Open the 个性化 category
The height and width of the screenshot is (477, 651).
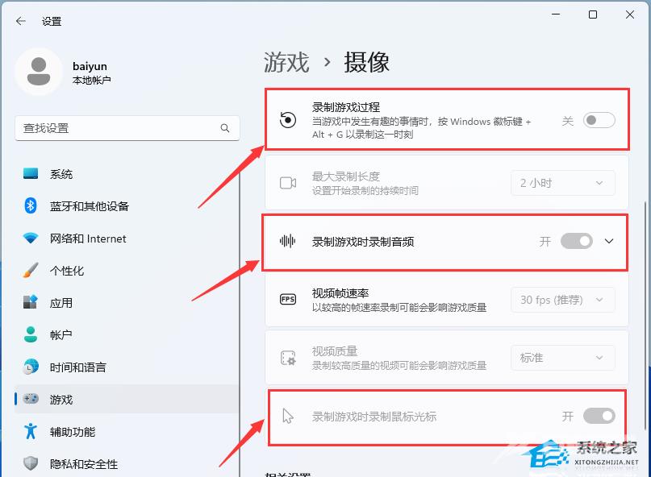tap(127, 271)
